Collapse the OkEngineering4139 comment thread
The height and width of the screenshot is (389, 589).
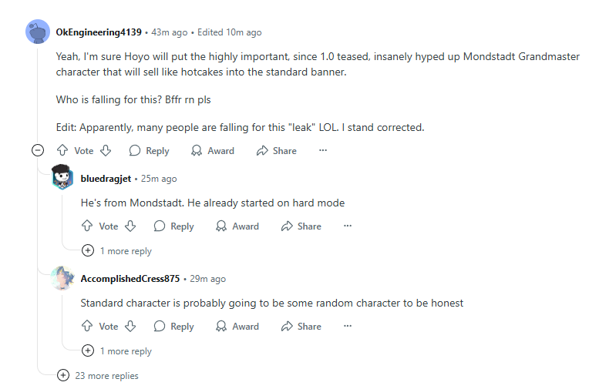(x=38, y=150)
